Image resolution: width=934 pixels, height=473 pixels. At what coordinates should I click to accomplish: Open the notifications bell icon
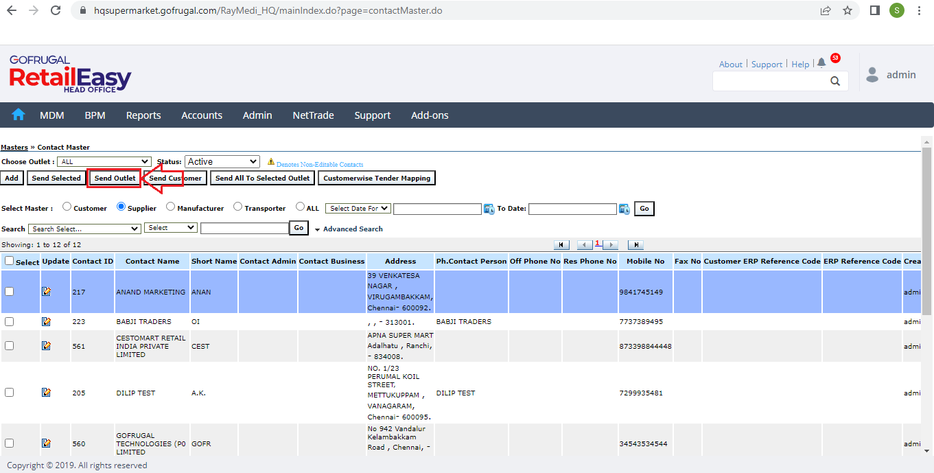pos(821,63)
